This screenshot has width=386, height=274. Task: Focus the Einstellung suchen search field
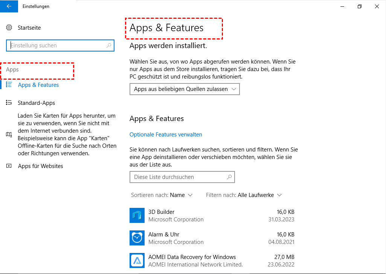tap(56, 45)
